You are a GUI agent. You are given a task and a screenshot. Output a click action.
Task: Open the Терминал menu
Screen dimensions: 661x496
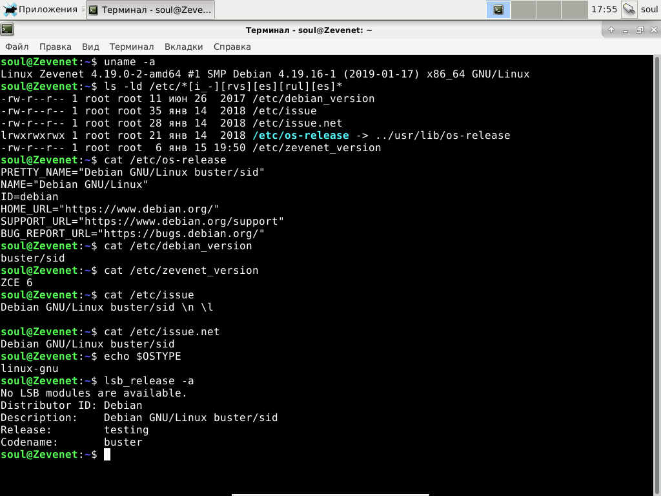click(132, 46)
